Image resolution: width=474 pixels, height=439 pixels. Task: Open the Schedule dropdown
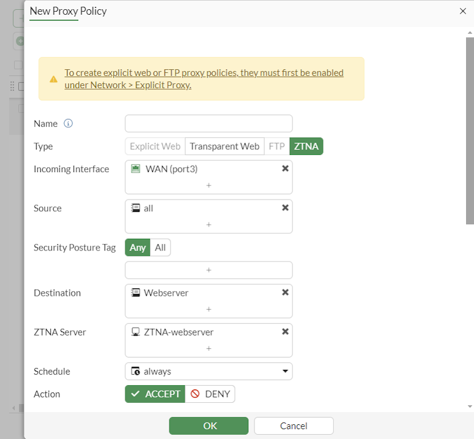(209, 371)
